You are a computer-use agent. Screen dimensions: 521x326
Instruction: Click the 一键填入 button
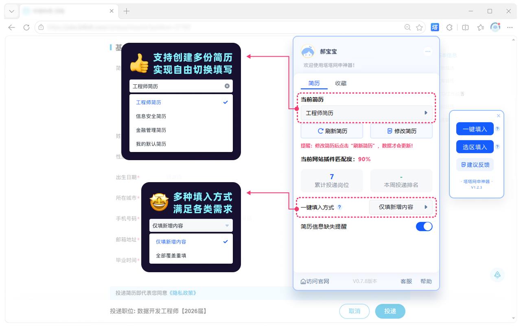pos(475,129)
